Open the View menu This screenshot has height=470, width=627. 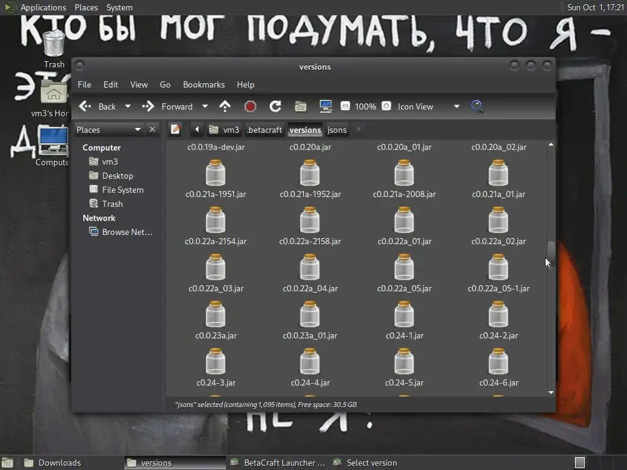click(139, 84)
